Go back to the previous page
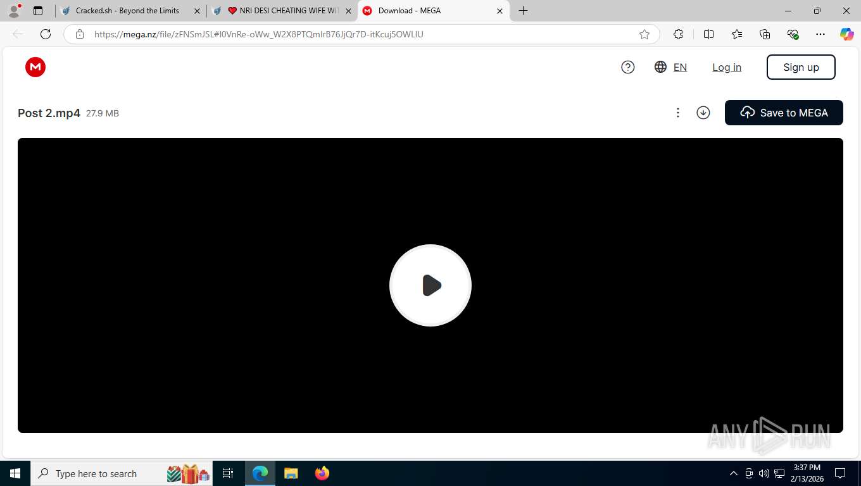 click(18, 34)
